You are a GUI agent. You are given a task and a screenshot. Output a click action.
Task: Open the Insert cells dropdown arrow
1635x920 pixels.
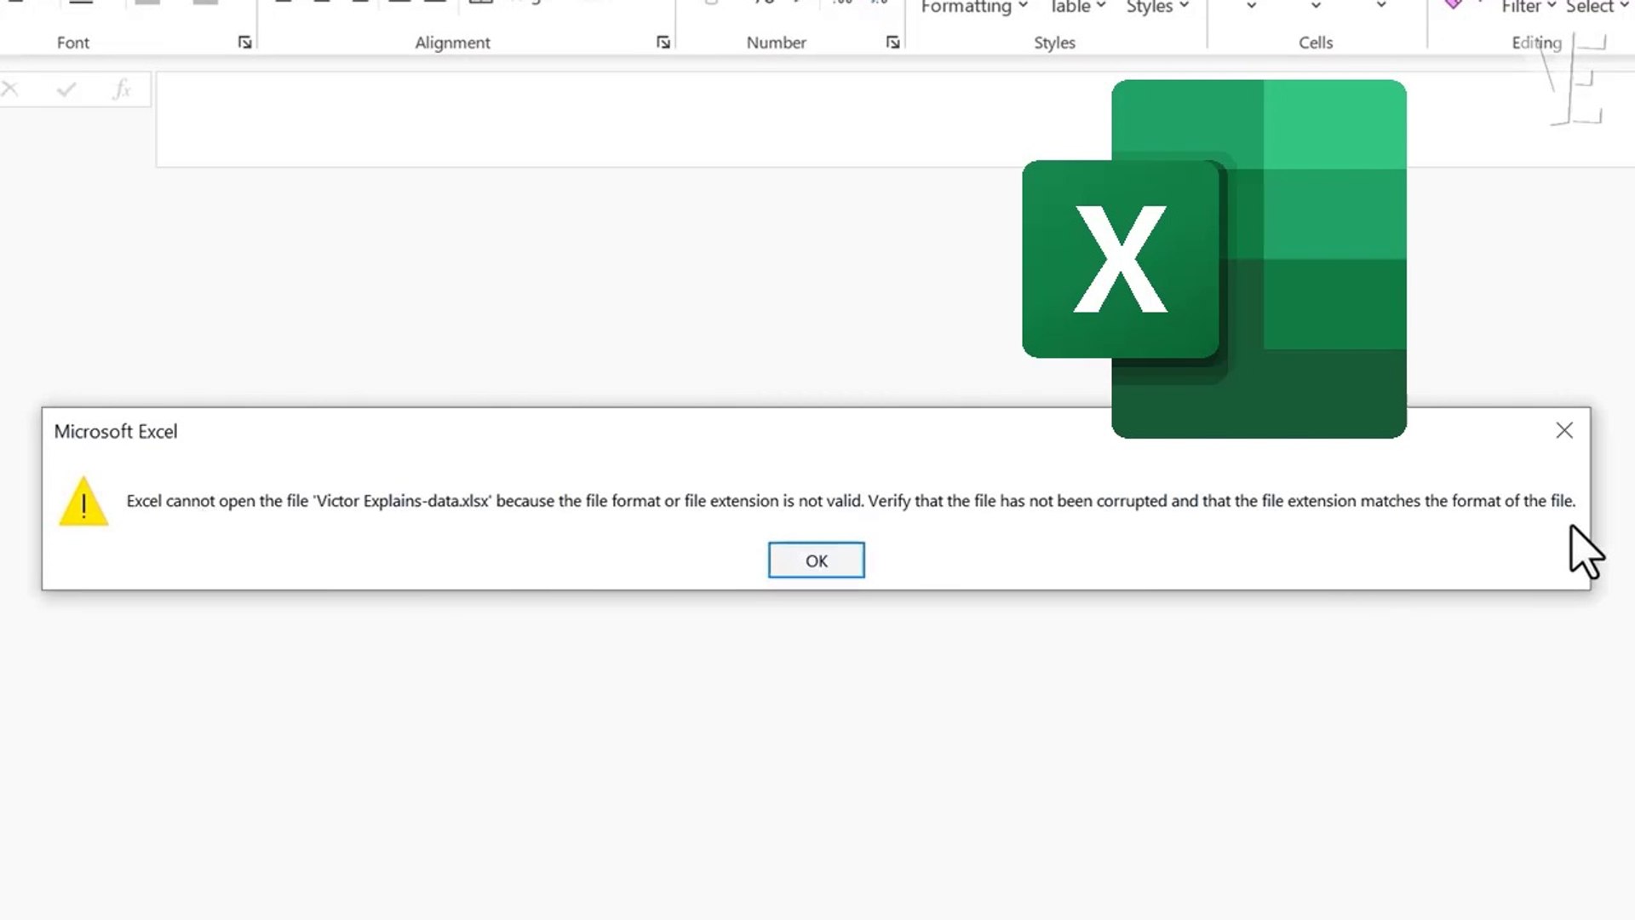[x=1251, y=7]
